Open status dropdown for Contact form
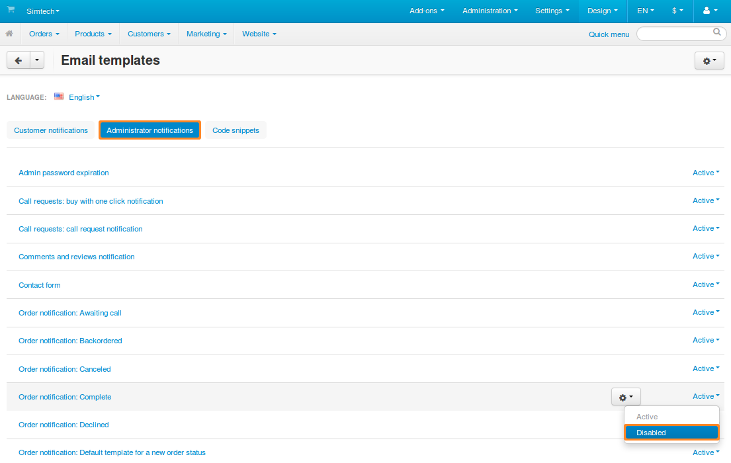Screen dimensions: 731x463 (x=706, y=284)
